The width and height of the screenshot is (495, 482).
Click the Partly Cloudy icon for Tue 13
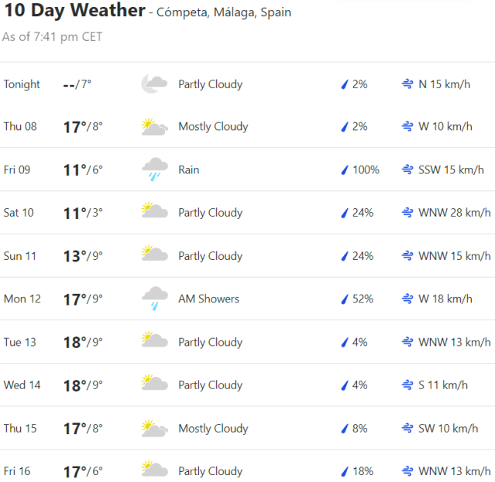click(154, 342)
